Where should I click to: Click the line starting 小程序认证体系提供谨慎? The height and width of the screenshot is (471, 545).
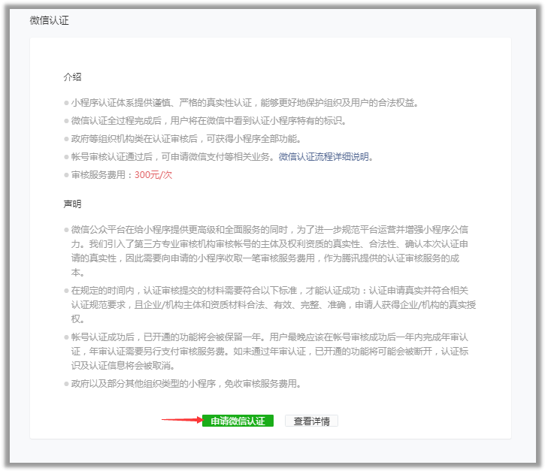click(x=245, y=103)
